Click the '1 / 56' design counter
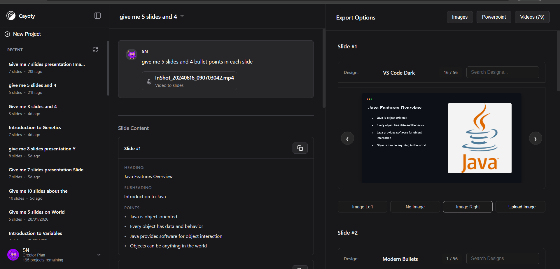Image resolution: width=560 pixels, height=269 pixels. (x=452, y=259)
